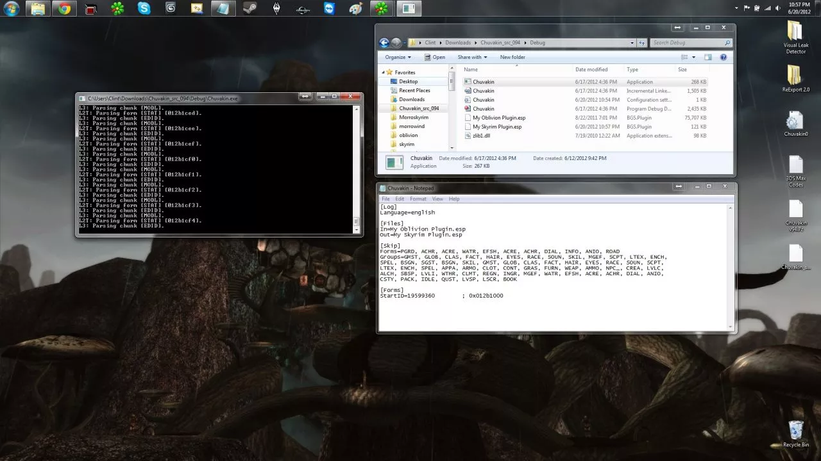Refresh the Debug folder view
This screenshot has width=821, height=461.
pyautogui.click(x=641, y=43)
